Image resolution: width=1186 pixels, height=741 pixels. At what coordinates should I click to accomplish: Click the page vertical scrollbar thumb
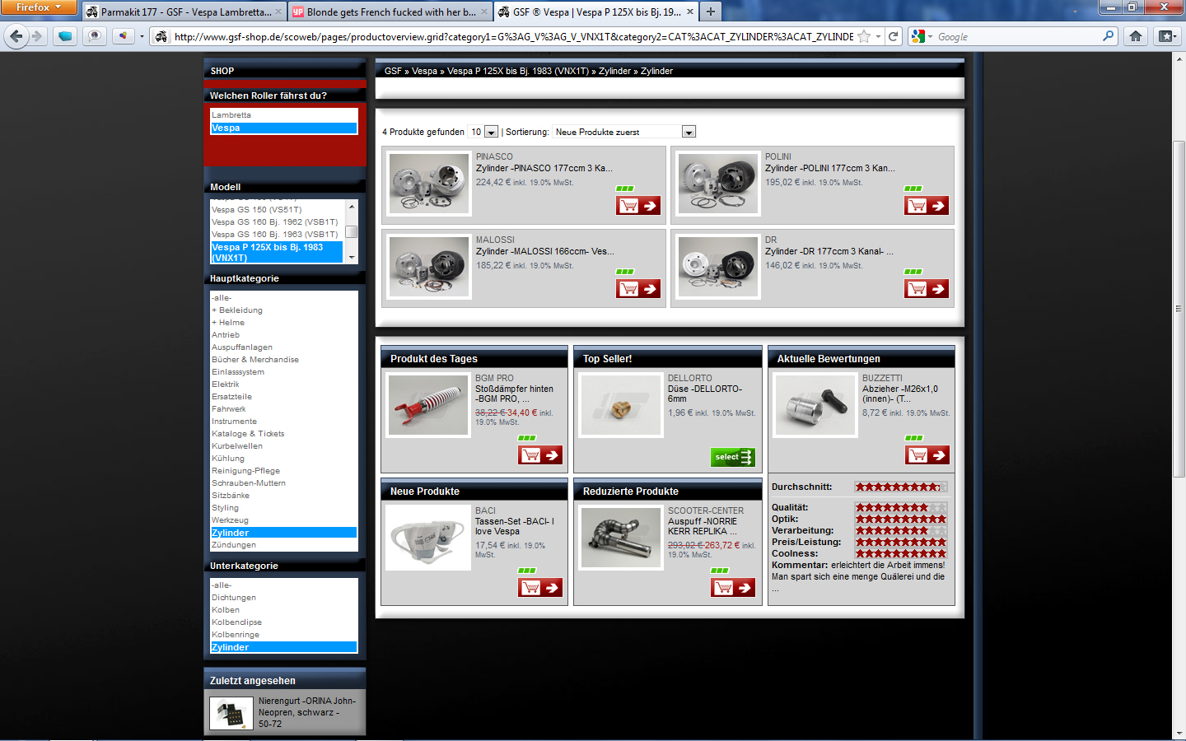(x=1179, y=309)
